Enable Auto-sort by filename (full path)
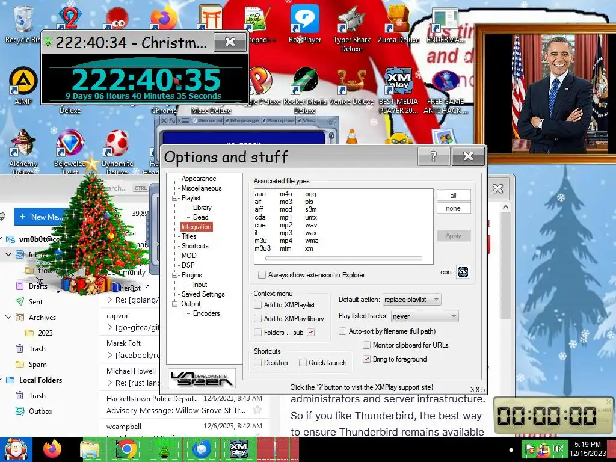 [342, 331]
